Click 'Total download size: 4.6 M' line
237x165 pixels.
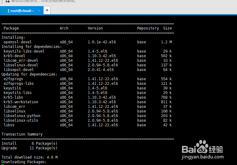(x=30, y=157)
